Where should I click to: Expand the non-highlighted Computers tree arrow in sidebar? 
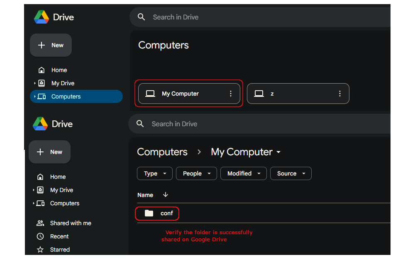33,203
